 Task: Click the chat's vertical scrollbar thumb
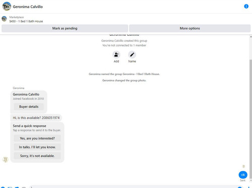[x=250, y=118]
